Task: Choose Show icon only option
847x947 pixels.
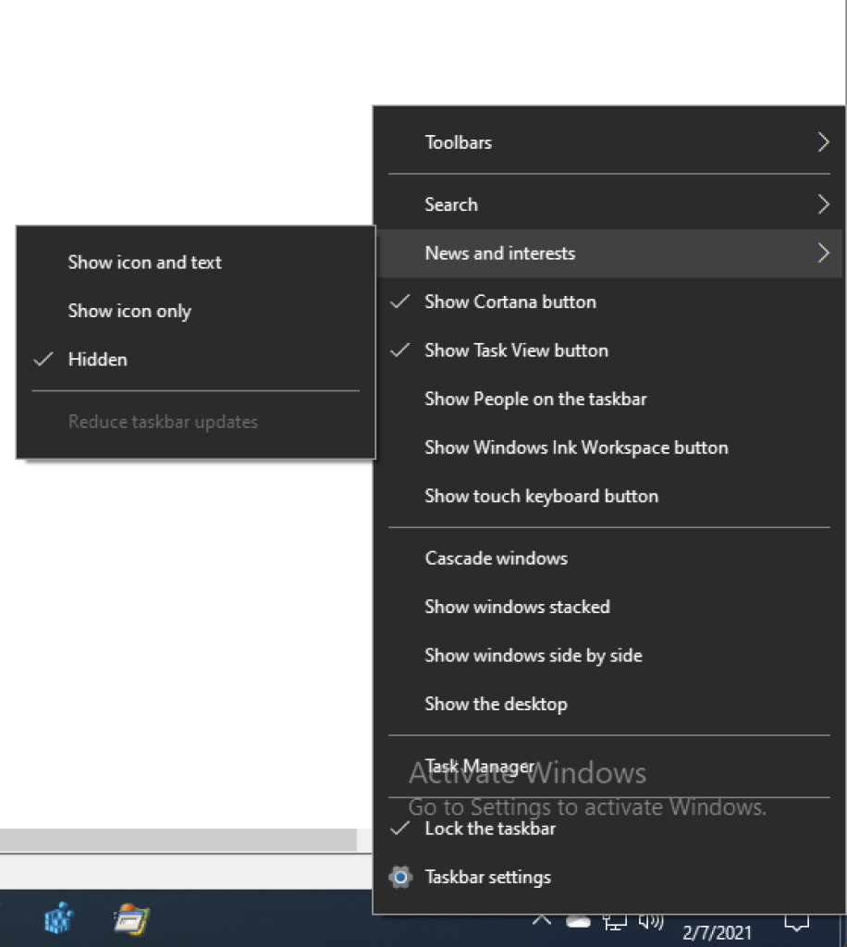Action: 129,311
